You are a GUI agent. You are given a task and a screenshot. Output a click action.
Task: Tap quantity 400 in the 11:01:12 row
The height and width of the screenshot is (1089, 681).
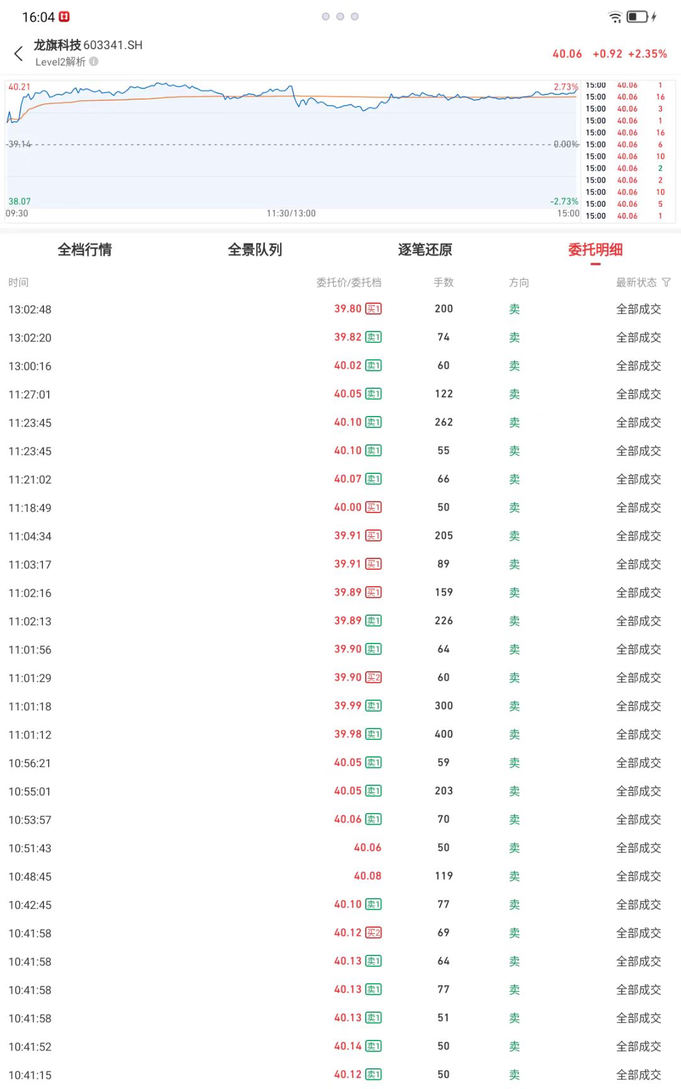pos(444,734)
